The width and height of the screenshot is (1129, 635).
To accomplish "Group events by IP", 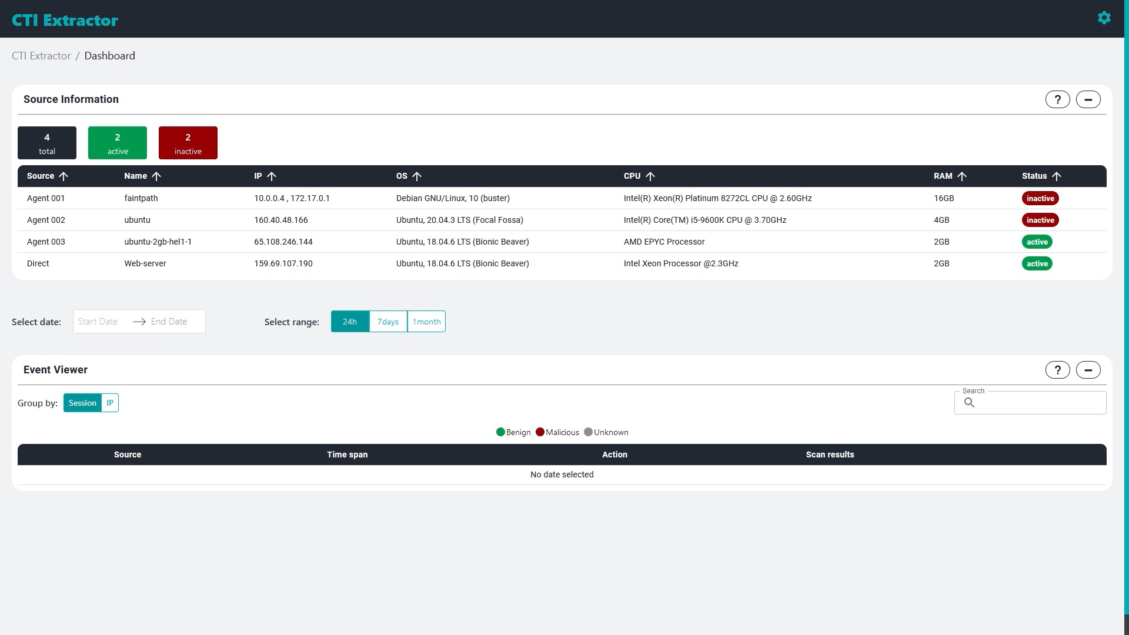I will point(110,403).
